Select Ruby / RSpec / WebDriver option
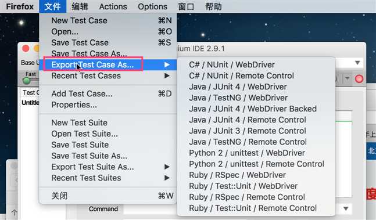The image size is (376, 220). [x=237, y=175]
